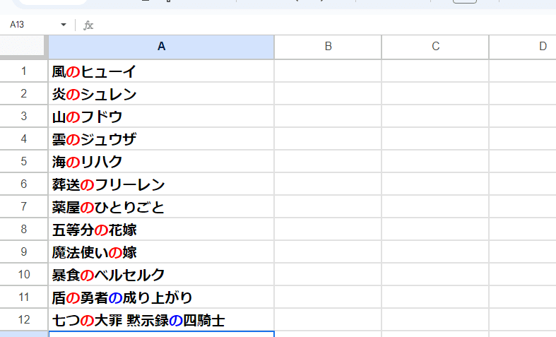Select row 6 header
Image resolution: width=556 pixels, height=337 pixels.
(24, 184)
